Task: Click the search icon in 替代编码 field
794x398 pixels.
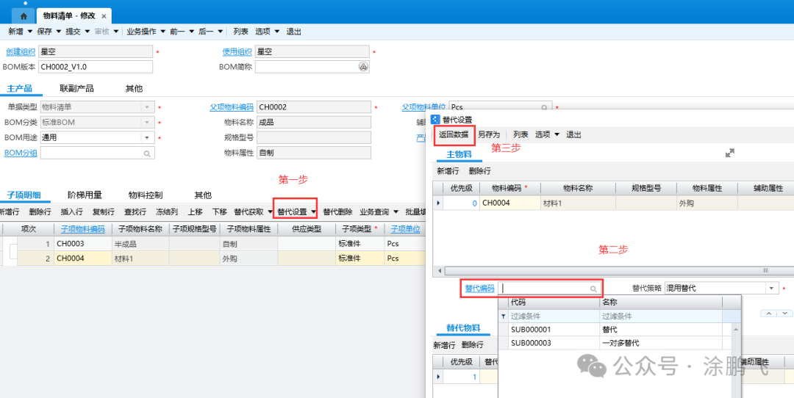Action: pos(593,289)
